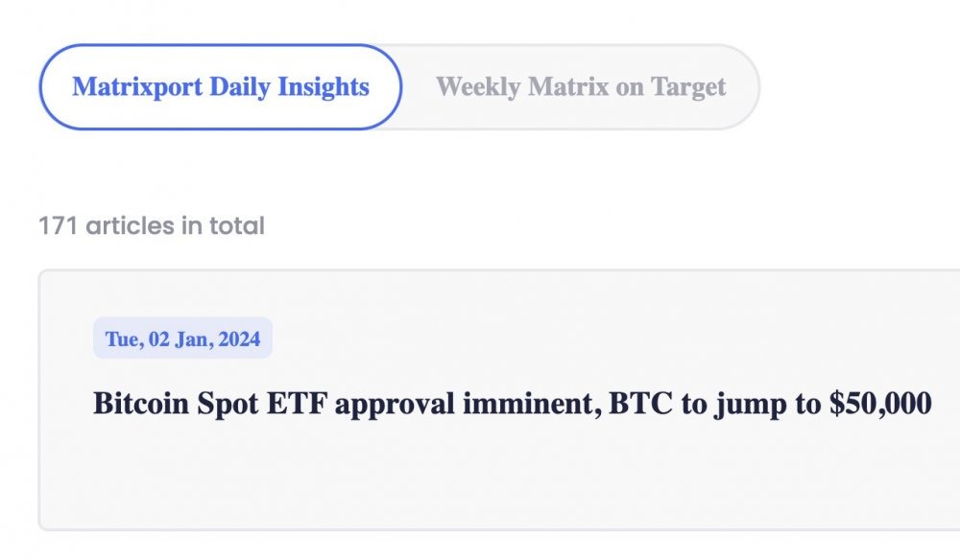Image resolution: width=960 pixels, height=560 pixels.
Task: Open the Bitcoin Spot ETF approval article
Action: (x=512, y=404)
